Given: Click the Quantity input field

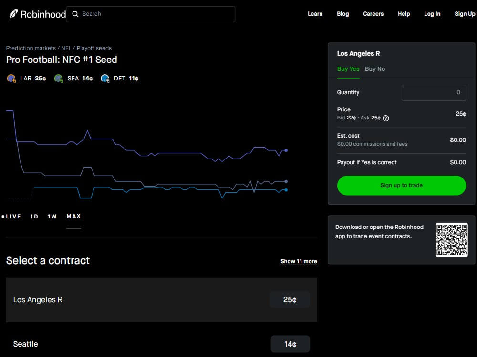Looking at the screenshot, I should coord(434,93).
